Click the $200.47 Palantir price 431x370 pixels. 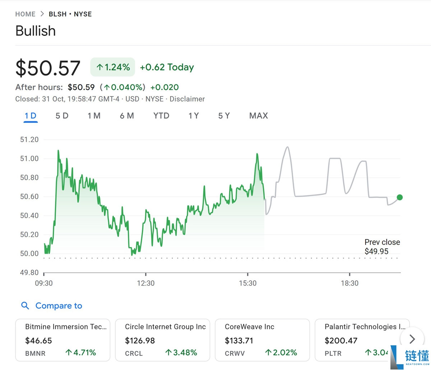[x=341, y=341]
